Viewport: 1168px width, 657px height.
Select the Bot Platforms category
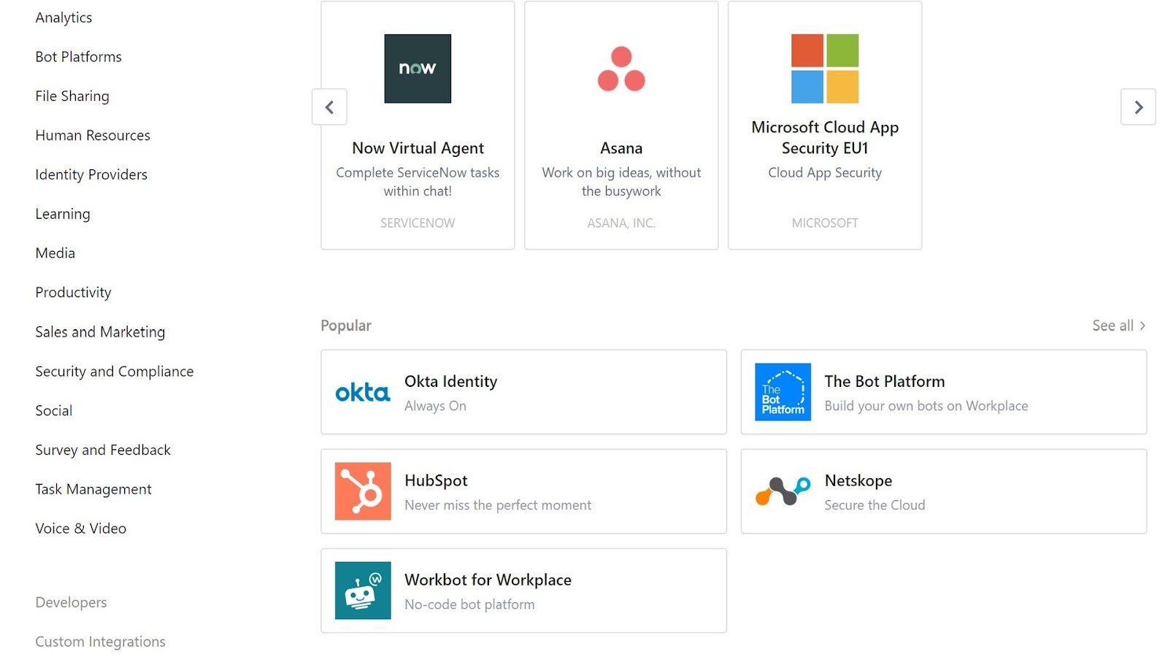click(79, 57)
